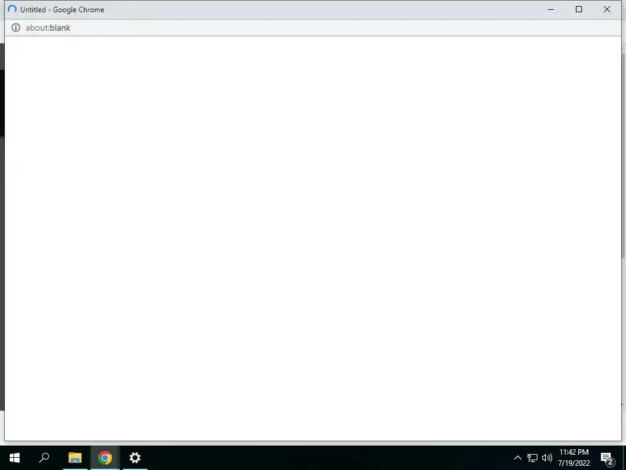Minimize the Untitled Chrome window
The width and height of the screenshot is (626, 470).
click(551, 9)
